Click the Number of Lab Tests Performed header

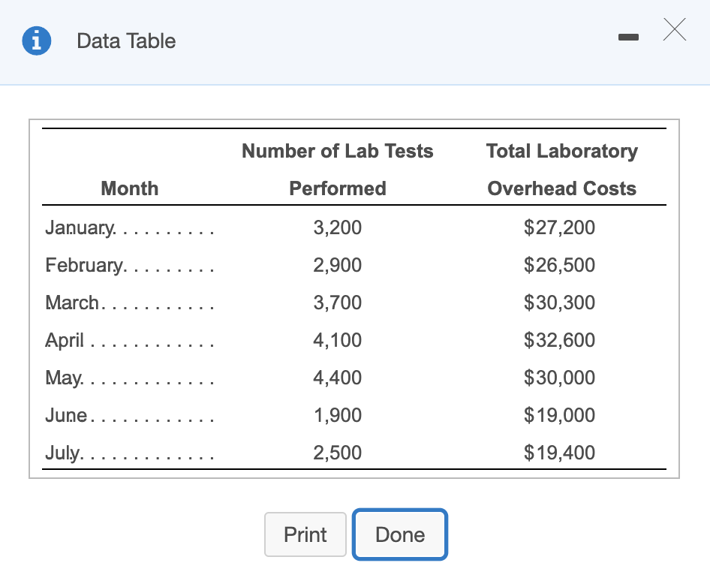click(337, 169)
